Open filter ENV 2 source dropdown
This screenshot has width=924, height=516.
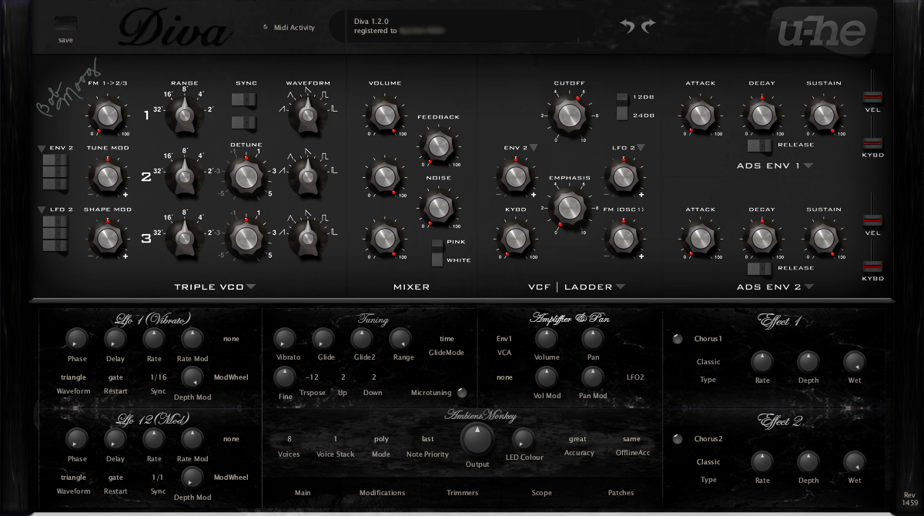pyautogui.click(x=533, y=147)
